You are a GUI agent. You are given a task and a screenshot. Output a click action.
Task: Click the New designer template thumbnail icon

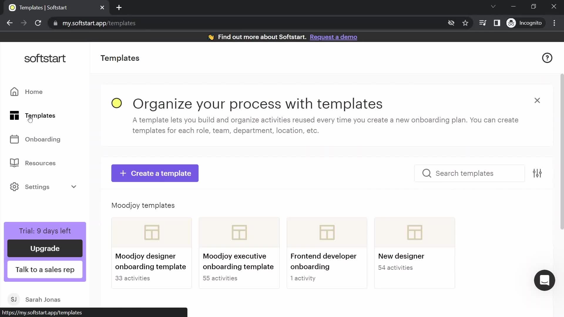point(414,232)
